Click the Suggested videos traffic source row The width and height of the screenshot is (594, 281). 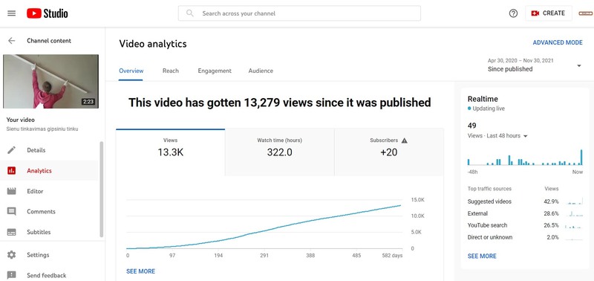click(x=525, y=201)
